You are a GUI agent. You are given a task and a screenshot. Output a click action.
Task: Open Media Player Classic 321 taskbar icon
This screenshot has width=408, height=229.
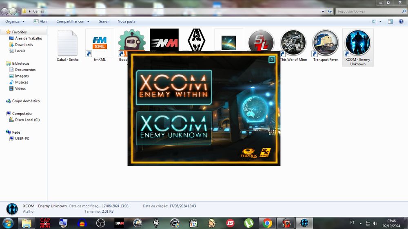(x=193, y=223)
